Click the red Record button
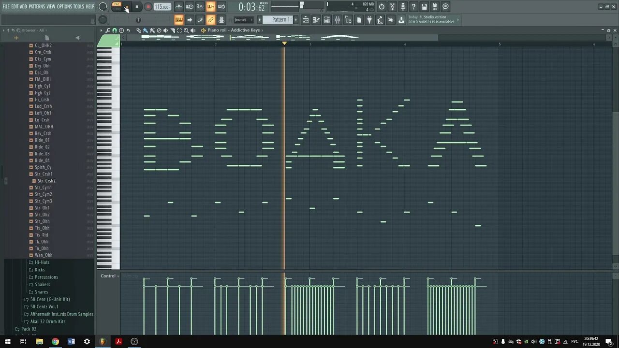This screenshot has width=619, height=348. click(148, 7)
